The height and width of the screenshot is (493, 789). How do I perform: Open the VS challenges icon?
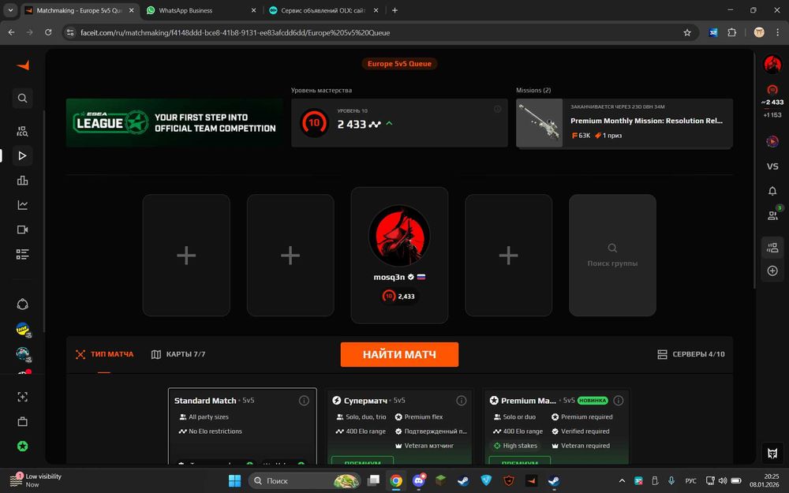[772, 166]
